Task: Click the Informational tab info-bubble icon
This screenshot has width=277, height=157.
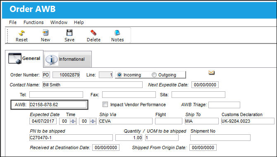Action: (52, 59)
